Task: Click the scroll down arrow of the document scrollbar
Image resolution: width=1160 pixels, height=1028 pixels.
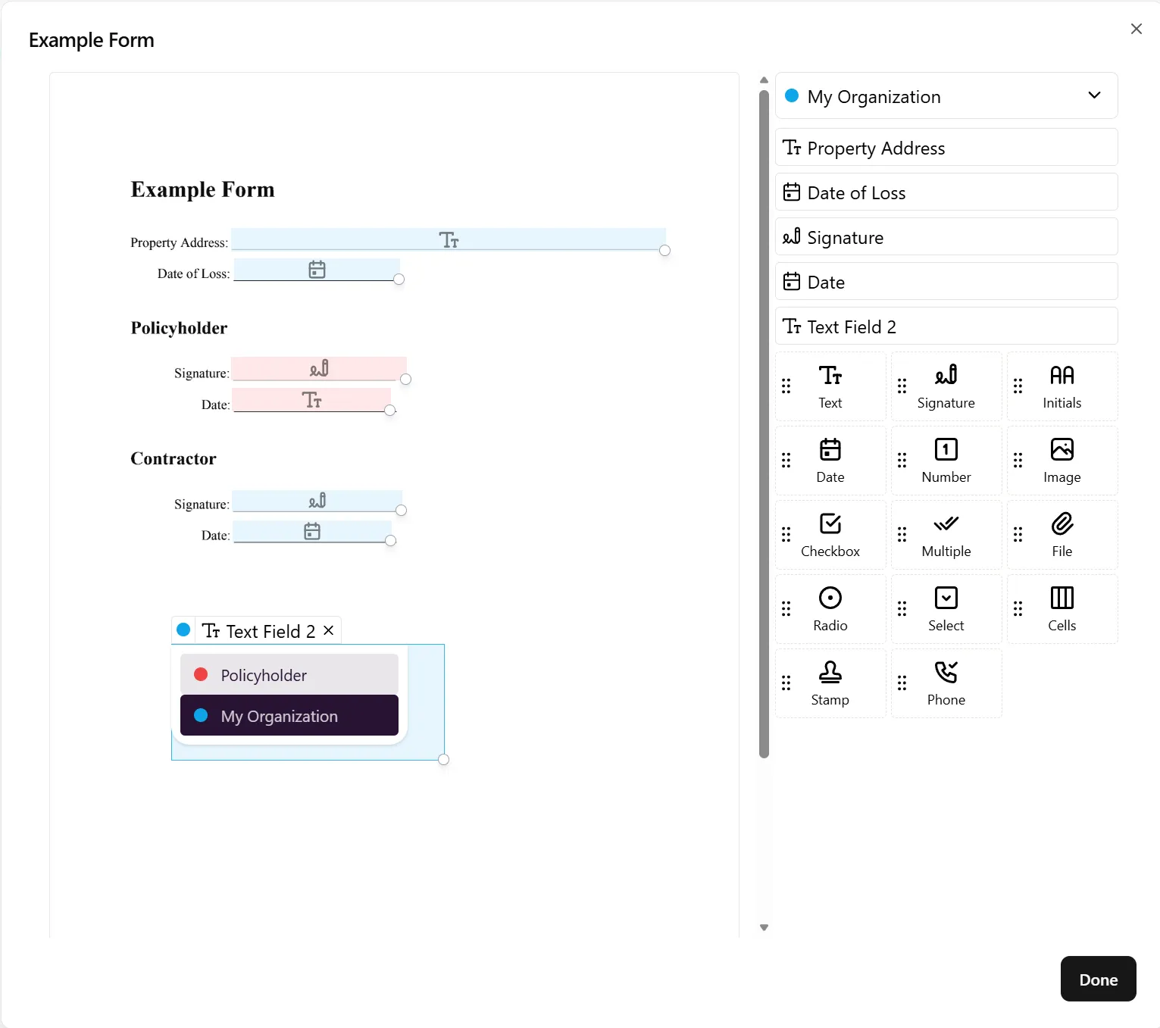Action: pyautogui.click(x=764, y=927)
